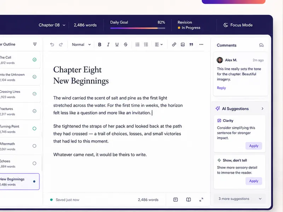Open the notes view icon in footer
283x212 pixels.
pyautogui.click(x=175, y=200)
